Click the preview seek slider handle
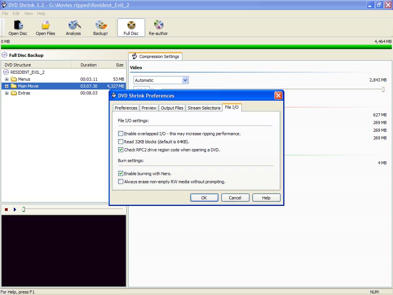Image resolution: width=393 pixels, height=295 pixels. [23, 209]
